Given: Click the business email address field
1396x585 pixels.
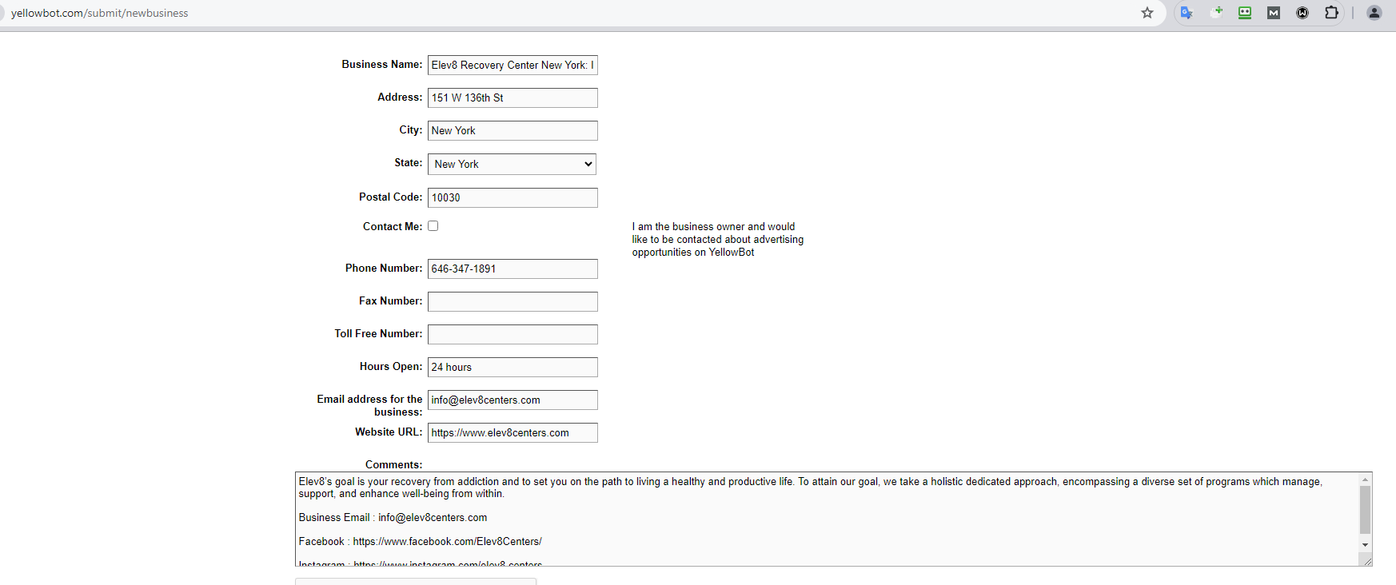Looking at the screenshot, I should coord(513,400).
